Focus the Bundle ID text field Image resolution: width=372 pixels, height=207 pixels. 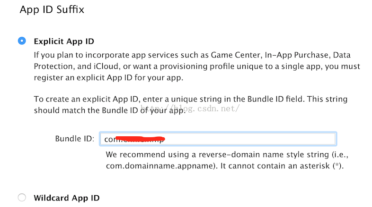click(218, 139)
